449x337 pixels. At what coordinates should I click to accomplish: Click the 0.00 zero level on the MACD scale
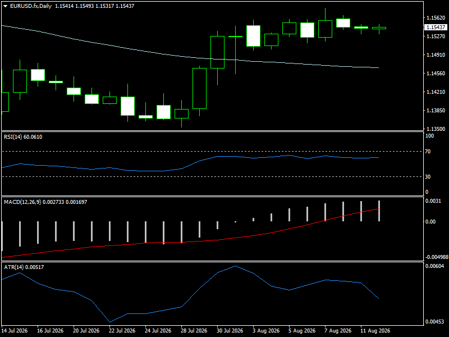click(x=430, y=222)
